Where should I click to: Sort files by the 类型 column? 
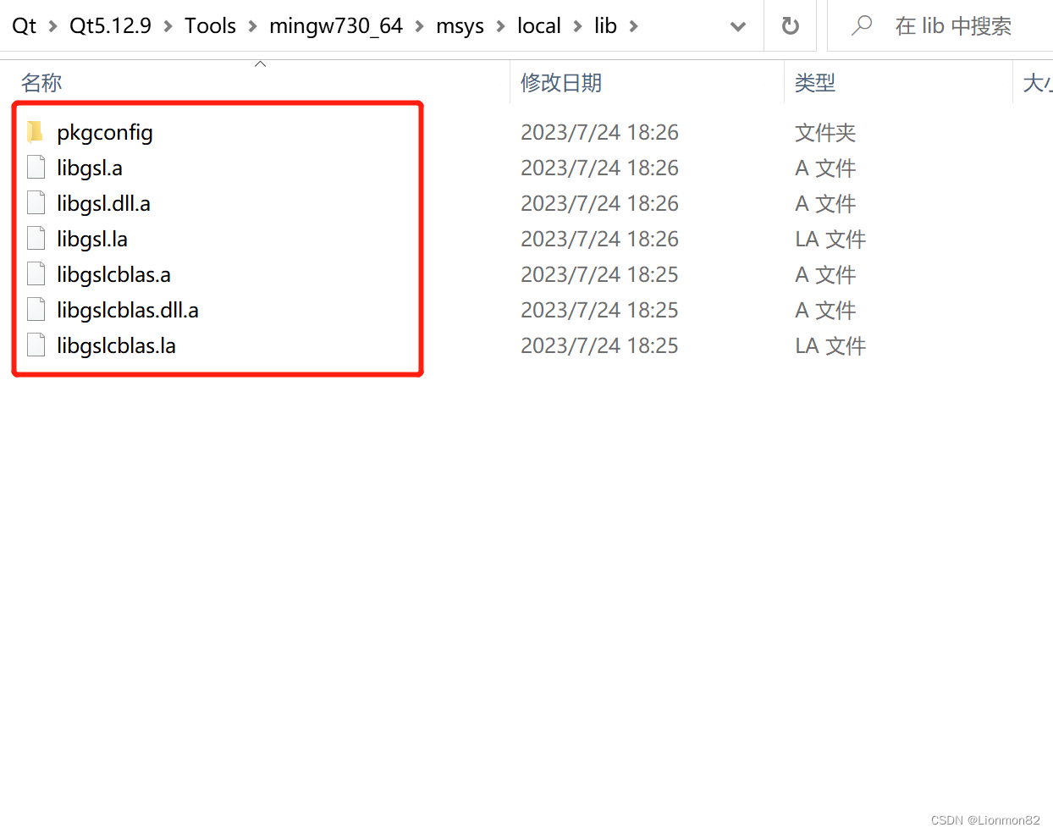815,82
